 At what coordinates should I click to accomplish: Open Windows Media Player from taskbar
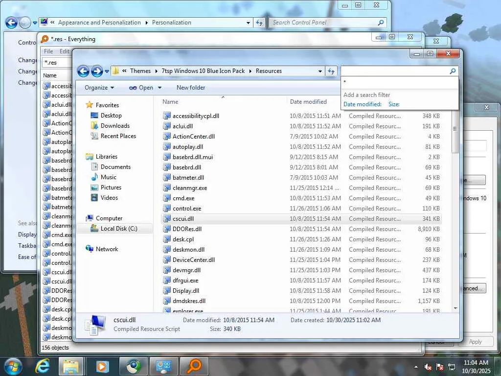[x=102, y=366]
